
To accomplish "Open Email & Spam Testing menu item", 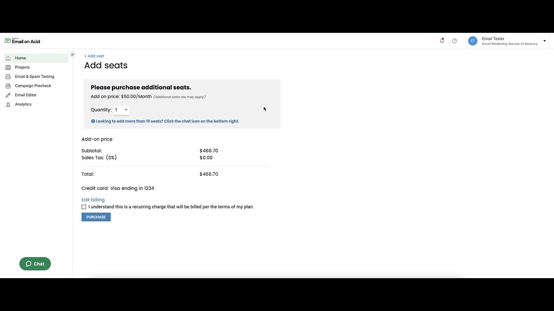I will [x=35, y=76].
